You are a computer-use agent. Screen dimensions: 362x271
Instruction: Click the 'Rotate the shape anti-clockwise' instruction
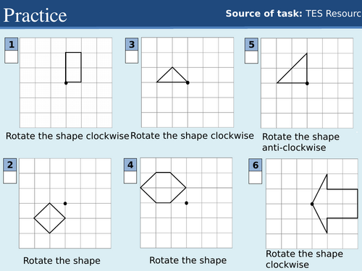coord(300,142)
